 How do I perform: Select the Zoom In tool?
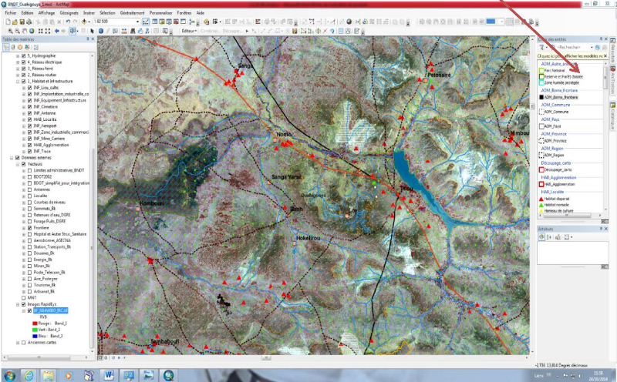(5, 32)
